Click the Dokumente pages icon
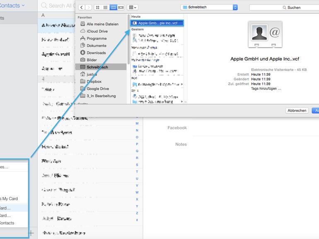Screen dimensions: 319x239 click(82, 45)
